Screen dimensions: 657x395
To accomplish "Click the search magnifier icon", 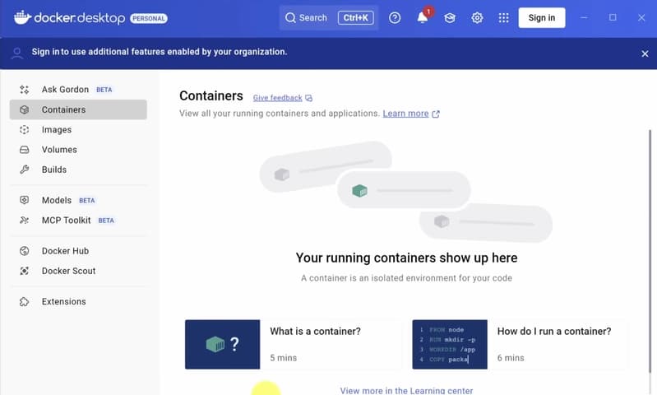I will [x=290, y=17].
